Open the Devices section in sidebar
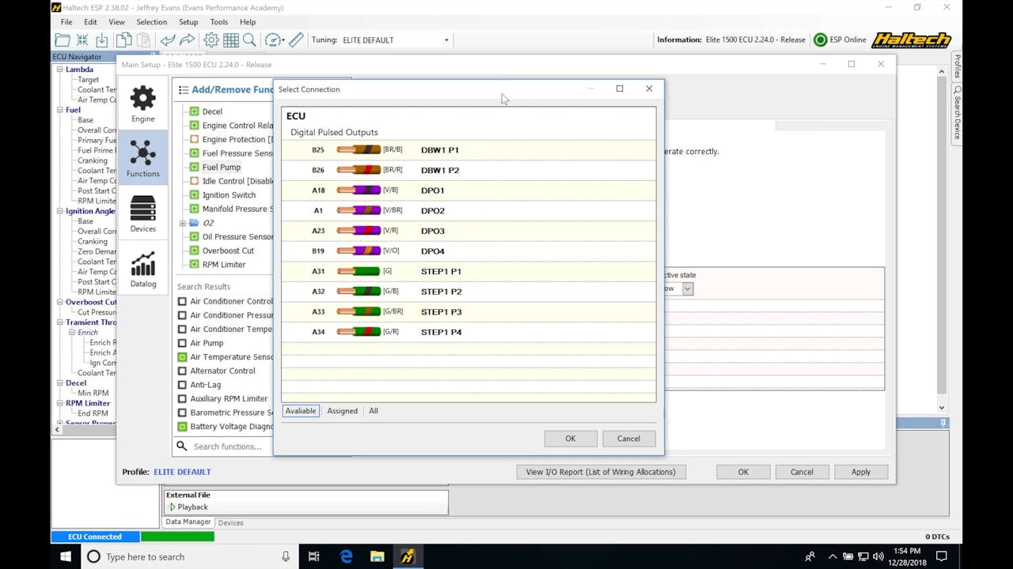Image resolution: width=1013 pixels, height=569 pixels. coord(143,214)
